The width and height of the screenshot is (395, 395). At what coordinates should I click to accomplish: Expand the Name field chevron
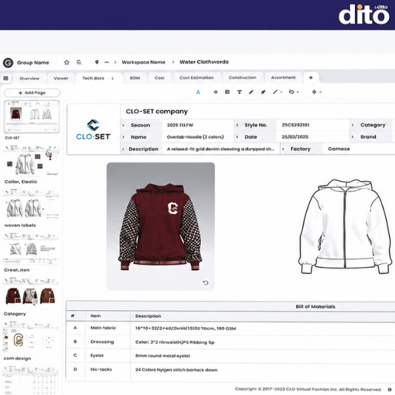[x=123, y=137]
